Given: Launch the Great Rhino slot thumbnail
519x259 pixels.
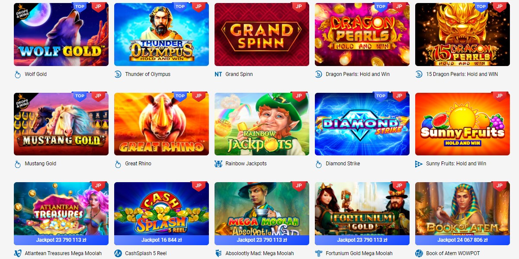Looking at the screenshot, I should [x=161, y=124].
